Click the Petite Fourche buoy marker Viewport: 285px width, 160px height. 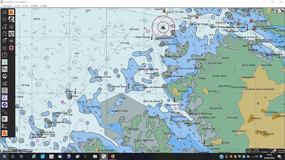click(x=152, y=37)
